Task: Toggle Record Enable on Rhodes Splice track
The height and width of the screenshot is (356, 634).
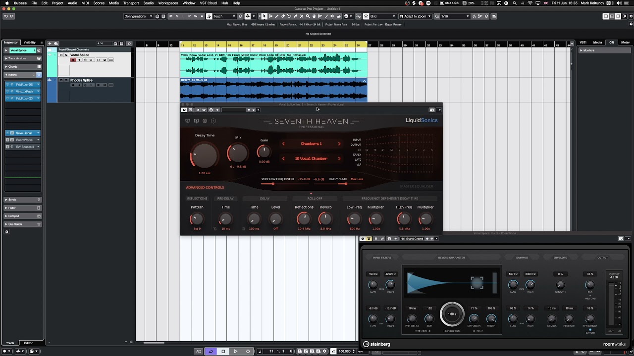Action: click(73, 85)
